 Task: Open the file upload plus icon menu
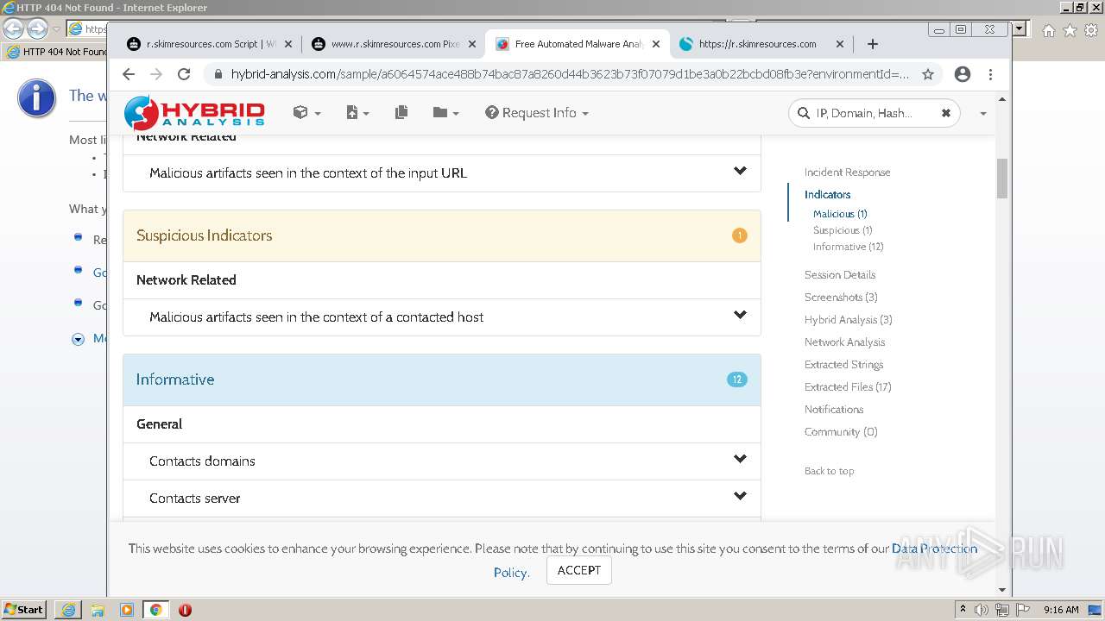point(357,113)
